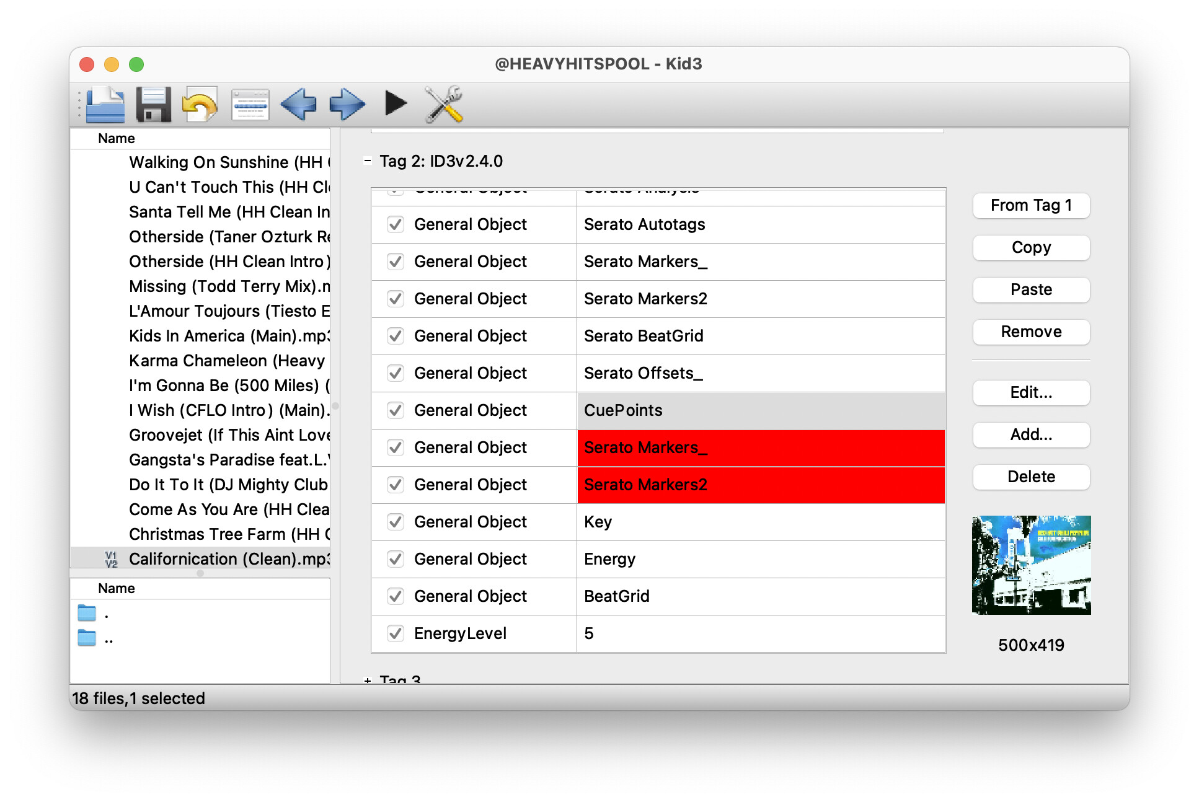This screenshot has height=802, width=1199.
Task: Open the create playlist toolbar icon
Action: (250, 104)
